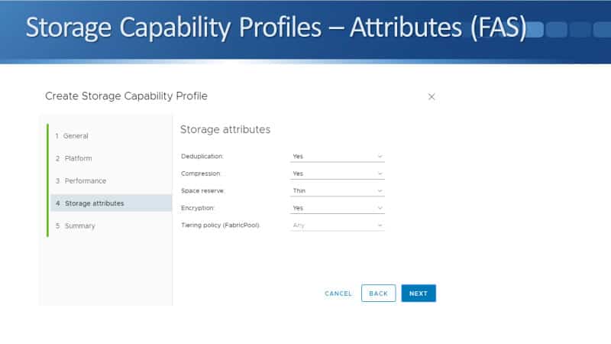Close the Create Storage Capability Profile dialog
The width and height of the screenshot is (611, 344).
[x=432, y=97]
